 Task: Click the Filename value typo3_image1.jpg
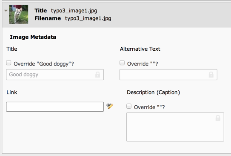pyautogui.click(x=88, y=18)
